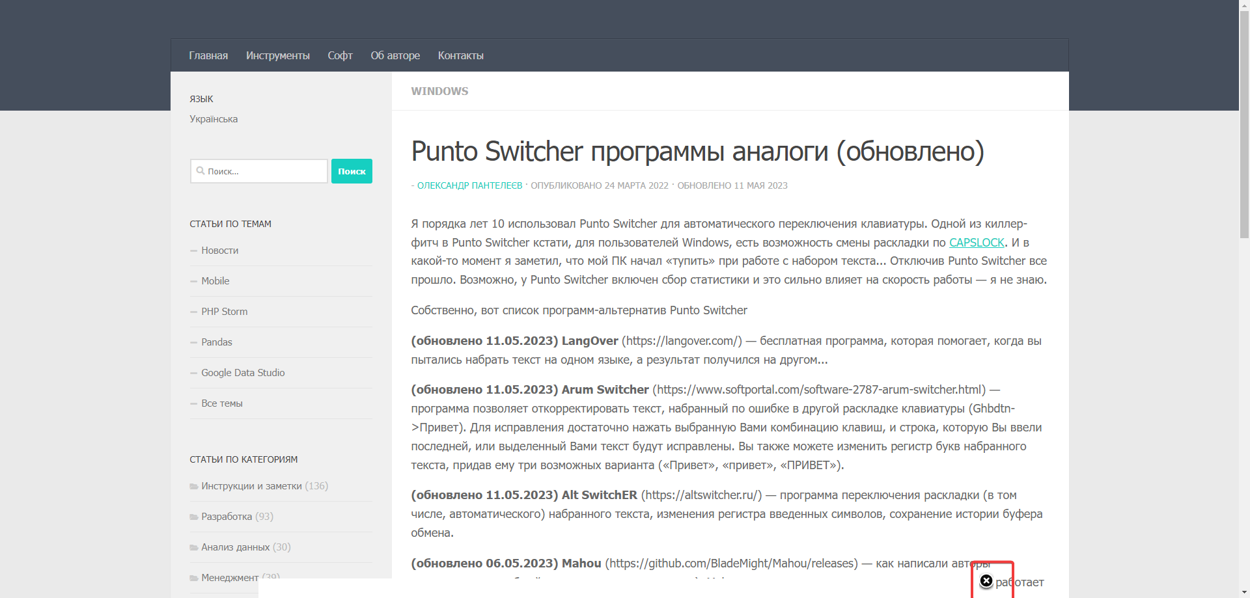Screen dimensions: 1250x598
Task: Click the scrollbar down arrow
Action: coord(1243,591)
